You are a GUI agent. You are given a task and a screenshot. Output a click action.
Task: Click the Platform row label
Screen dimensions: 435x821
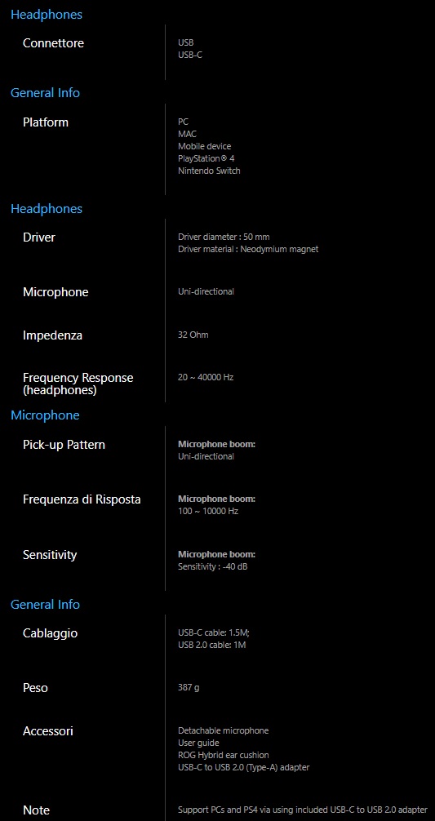[46, 122]
